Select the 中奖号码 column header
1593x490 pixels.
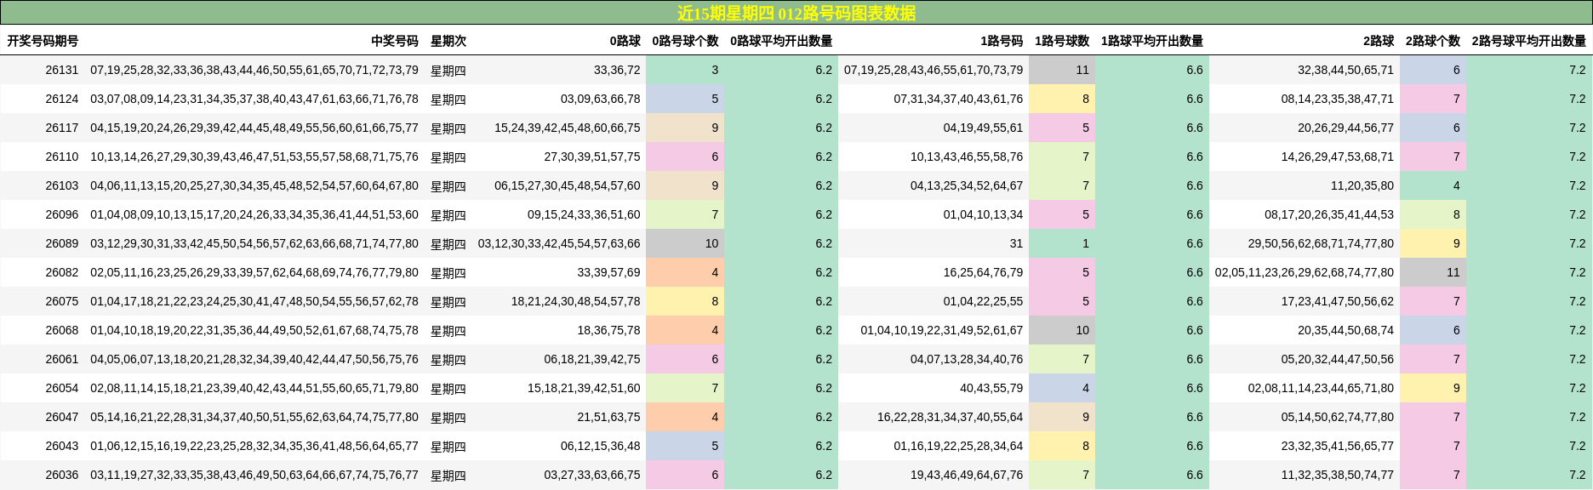pyautogui.click(x=395, y=41)
